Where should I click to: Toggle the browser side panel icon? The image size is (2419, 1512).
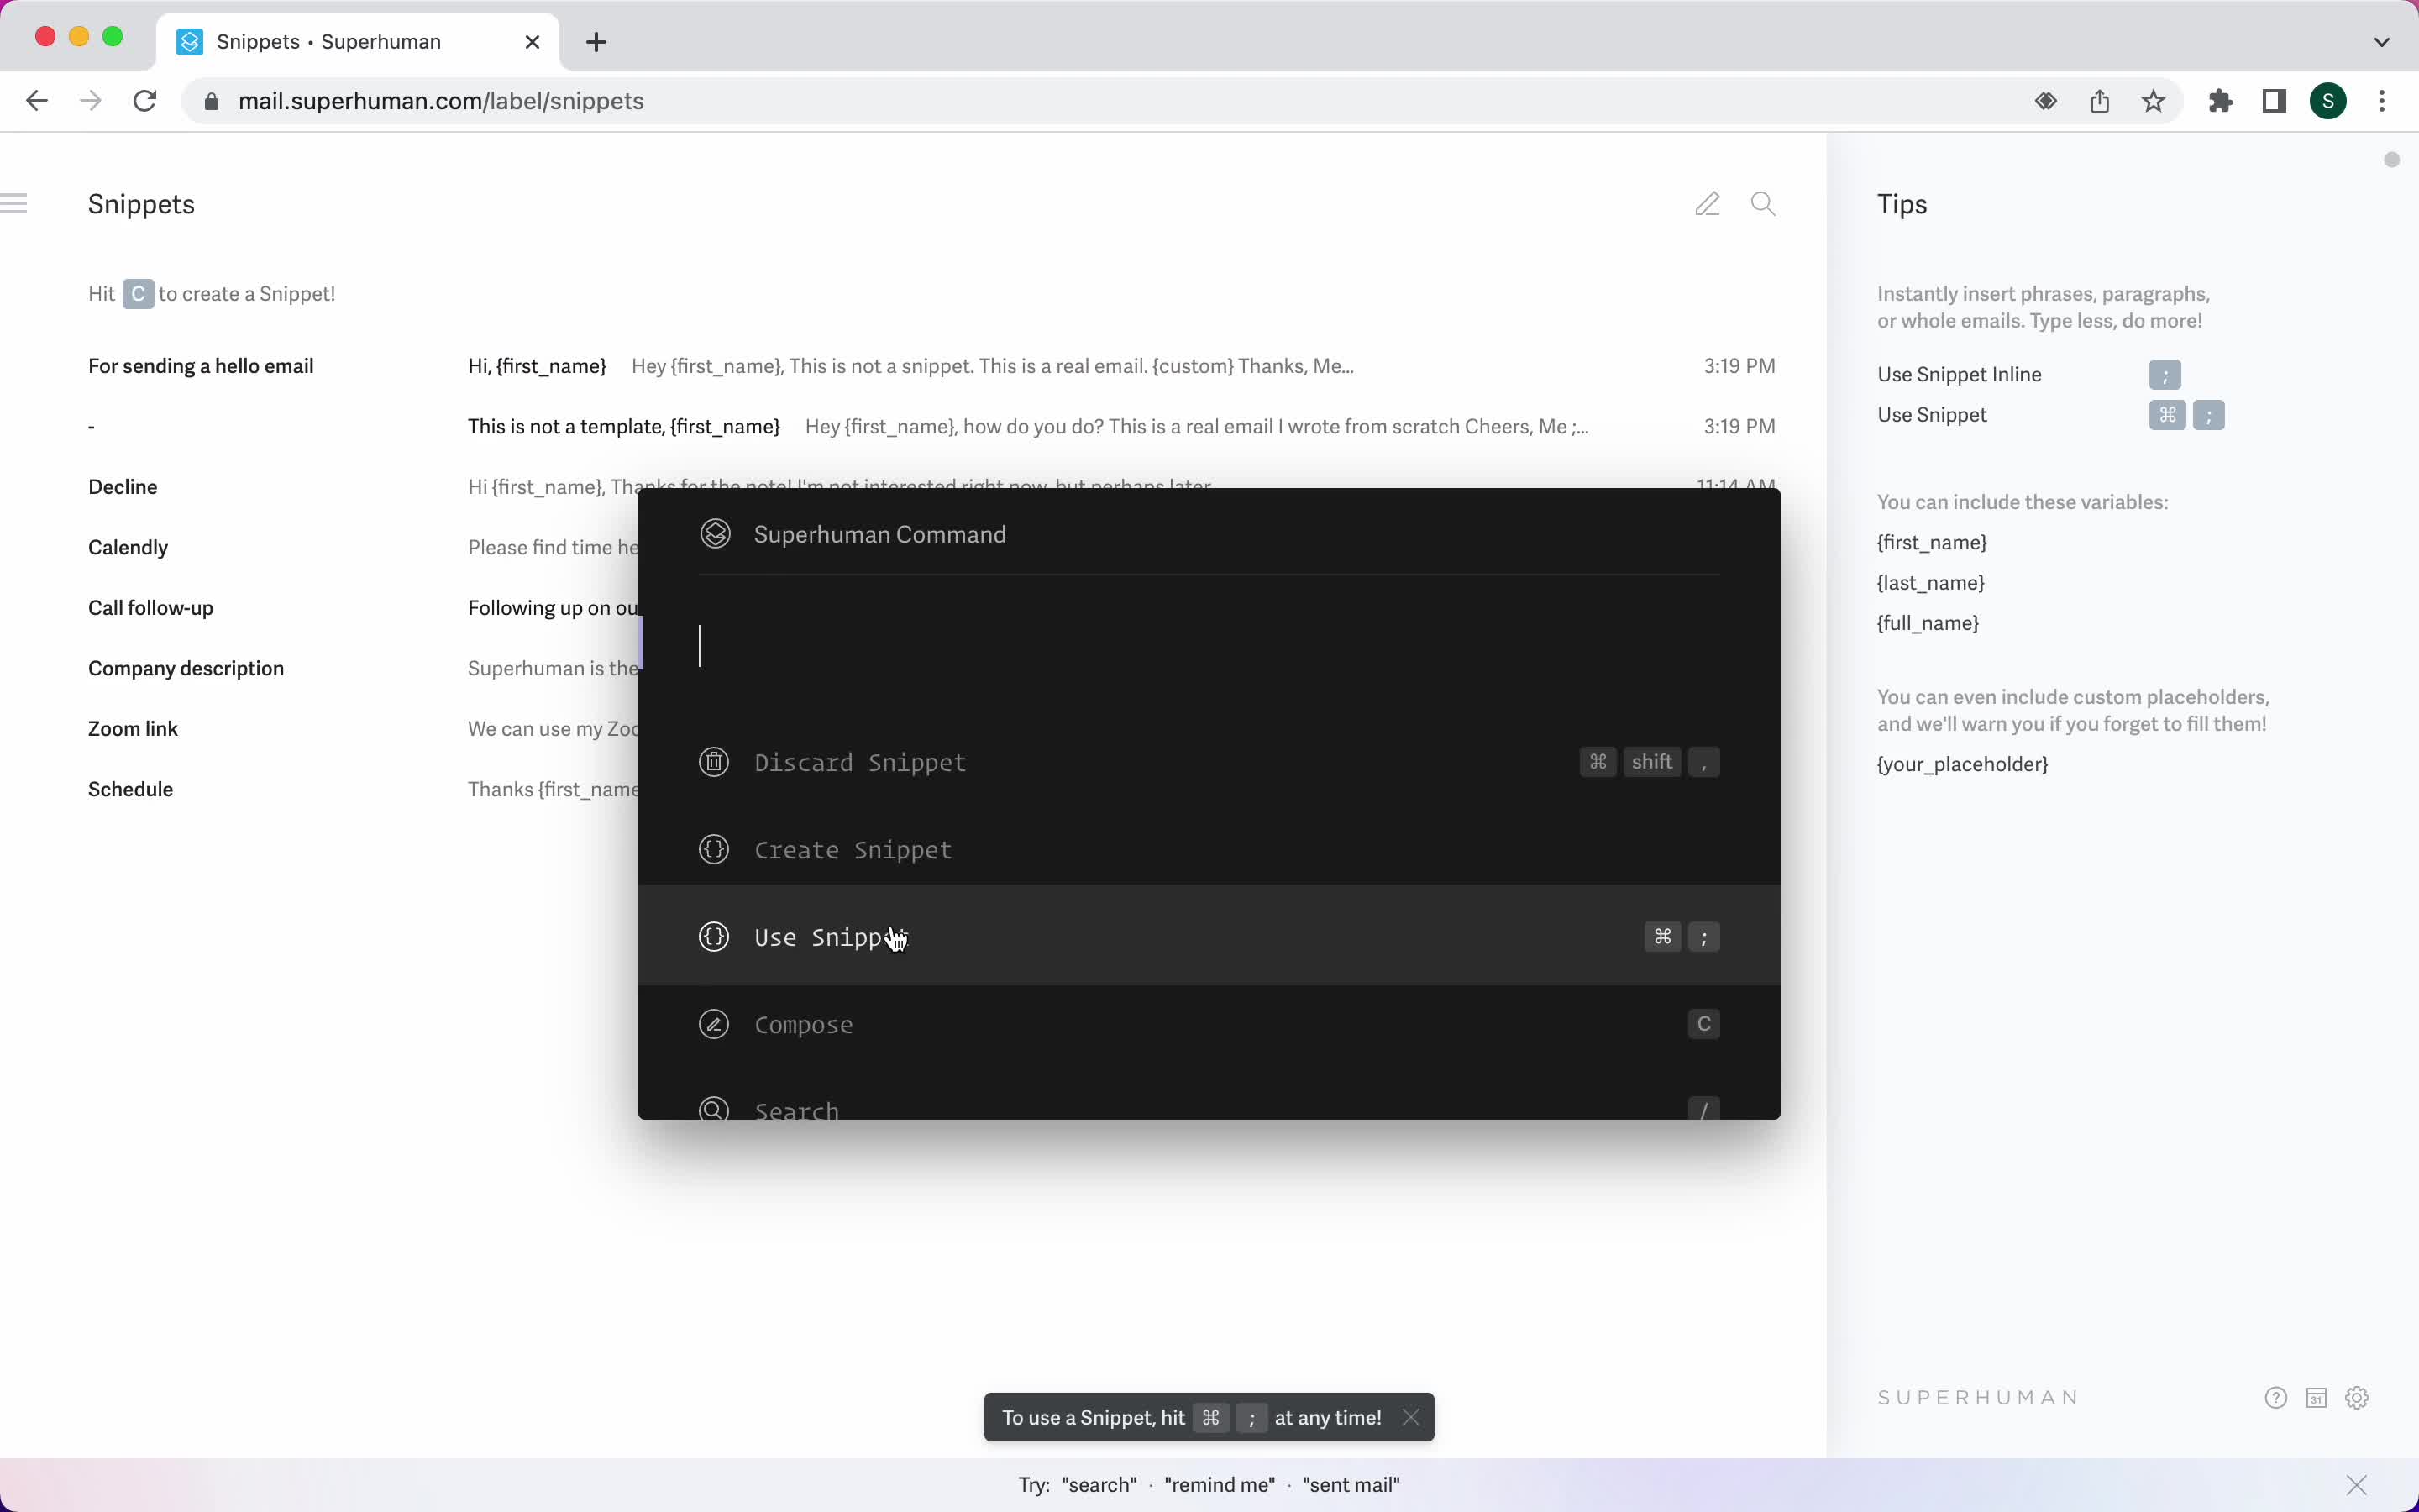tap(2274, 101)
